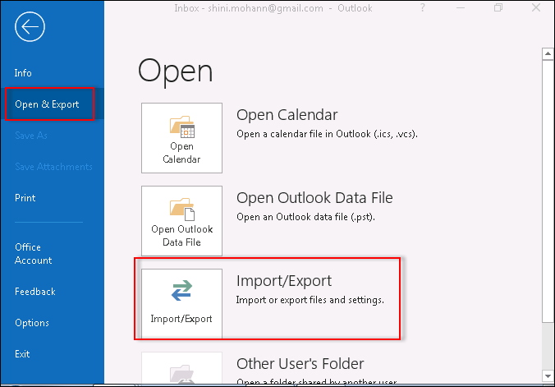This screenshot has width=555, height=387.
Task: Click the Other User's Folder heading
Action: click(x=300, y=364)
